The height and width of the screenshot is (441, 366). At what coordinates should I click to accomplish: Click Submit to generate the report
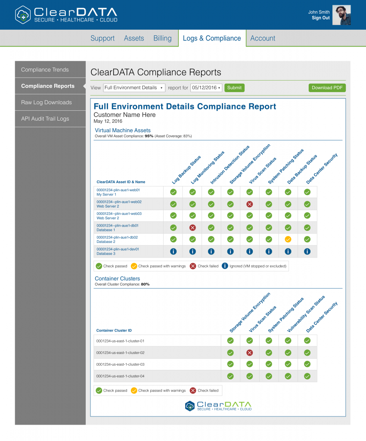tap(234, 87)
